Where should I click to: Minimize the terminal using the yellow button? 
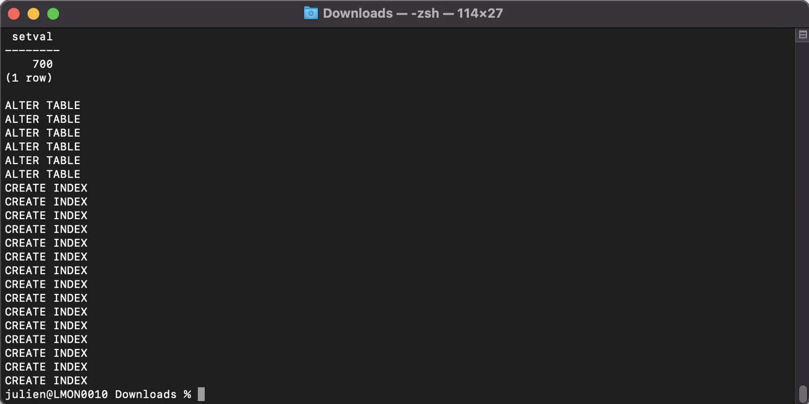(x=33, y=14)
